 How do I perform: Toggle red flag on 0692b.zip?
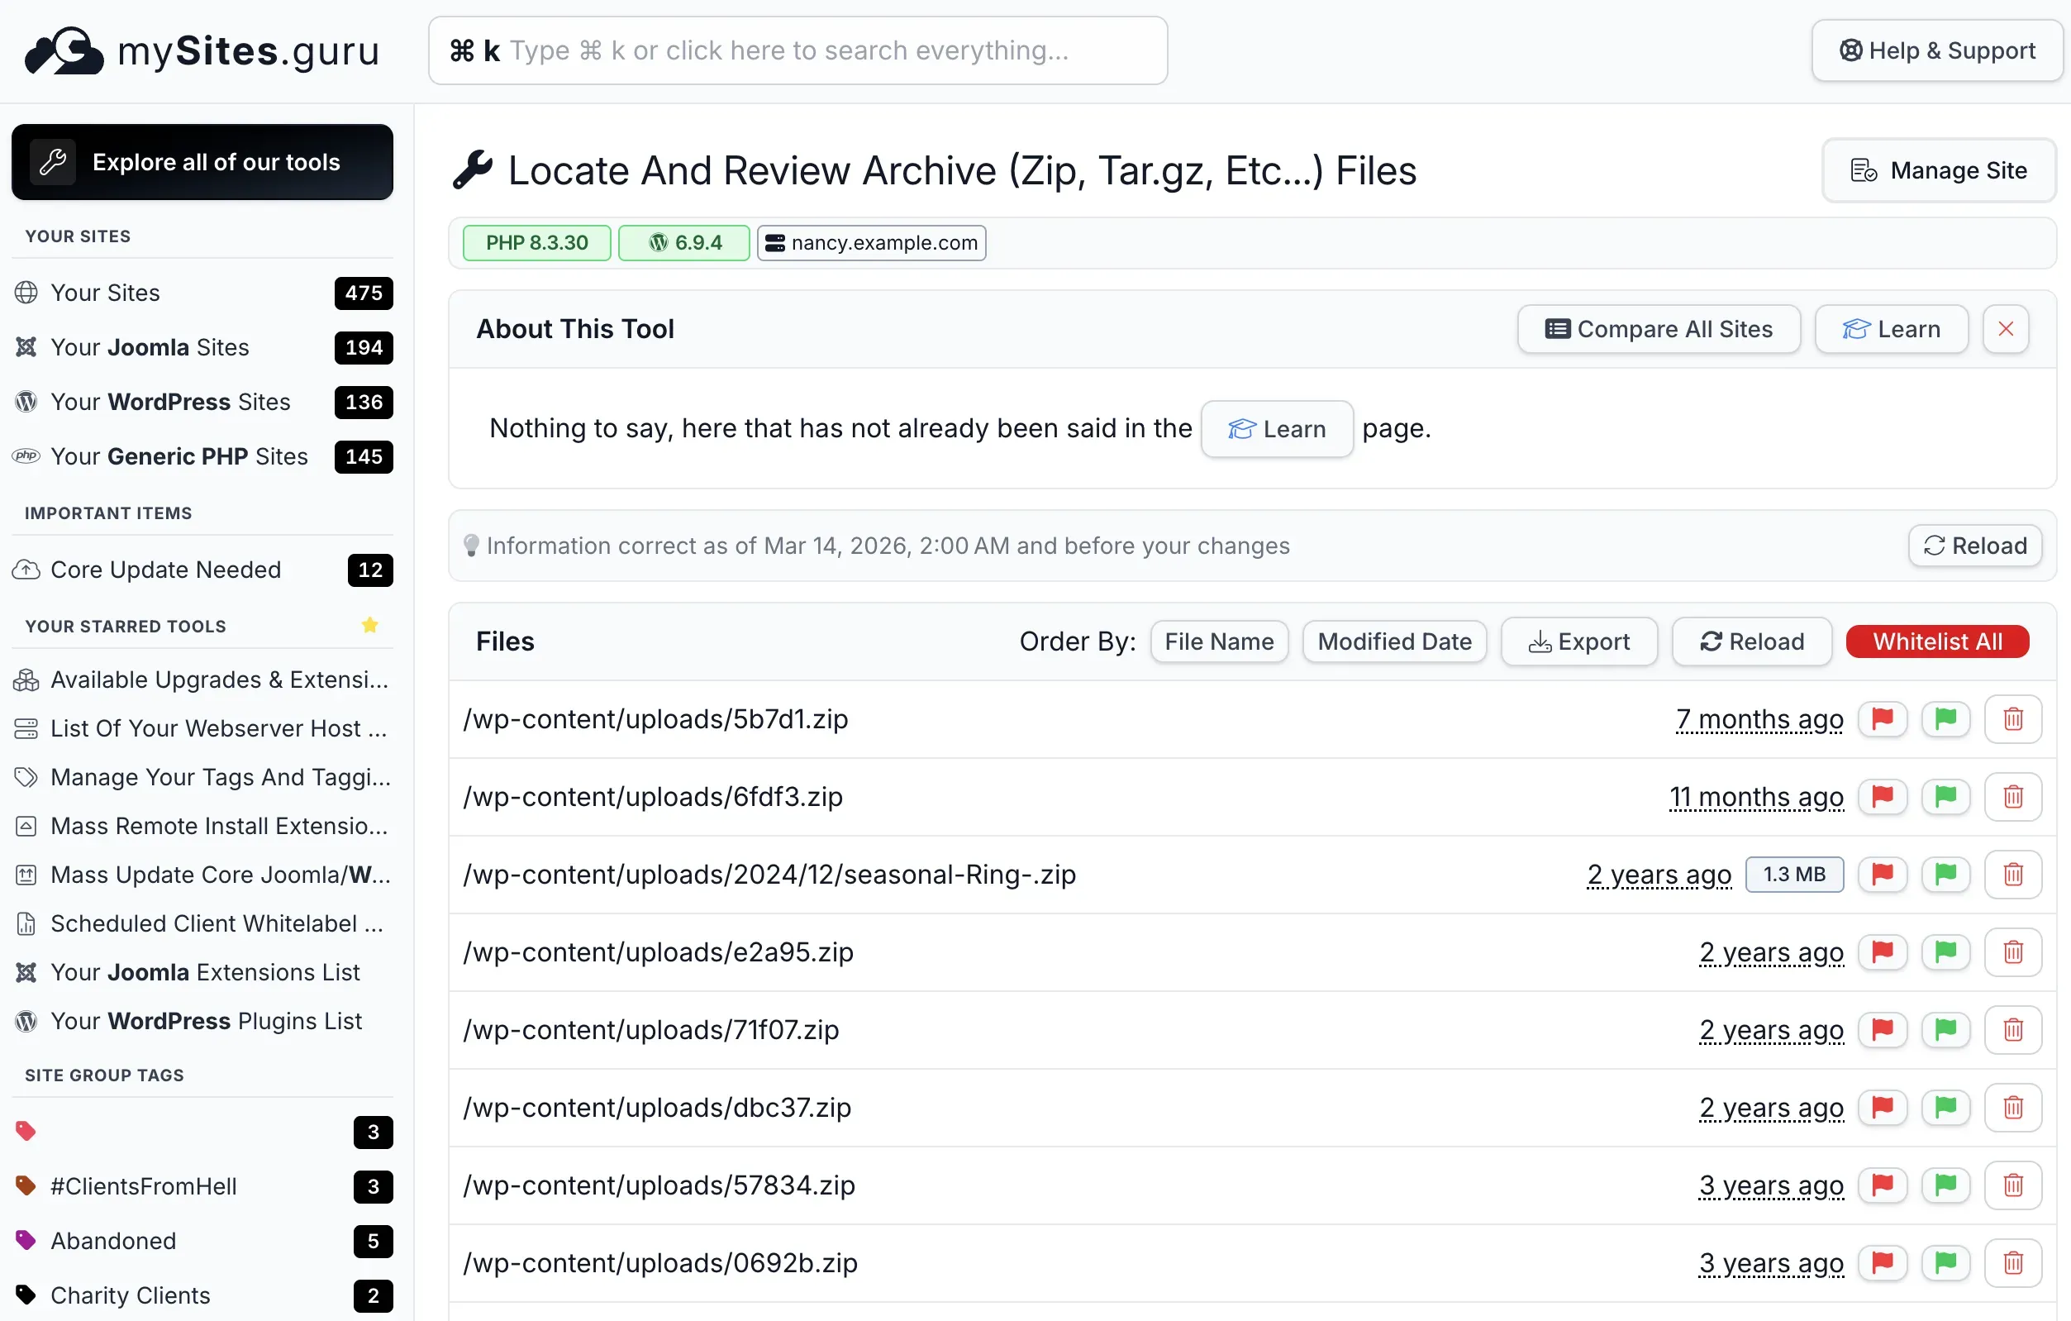tap(1883, 1262)
